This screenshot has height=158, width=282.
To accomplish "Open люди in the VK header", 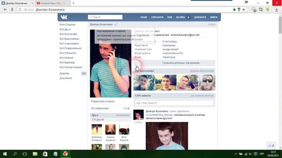I will [144, 17].
